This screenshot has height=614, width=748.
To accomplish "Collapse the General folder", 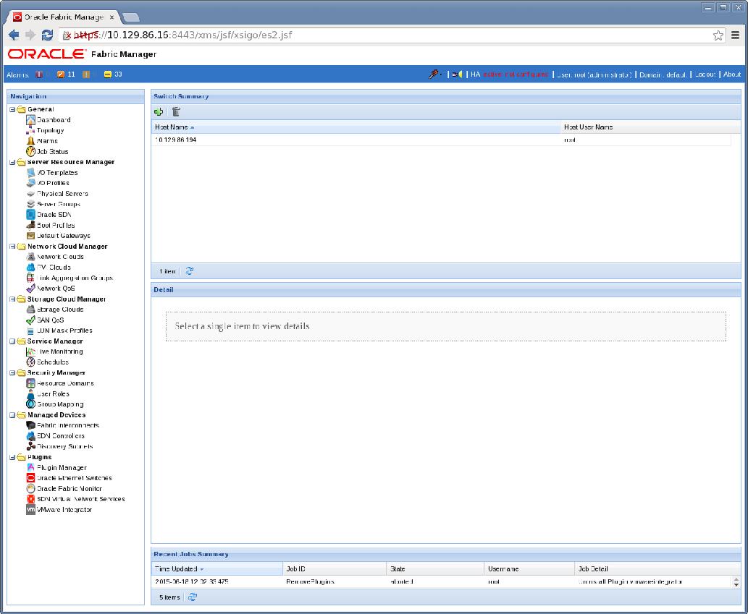I will (x=12, y=109).
